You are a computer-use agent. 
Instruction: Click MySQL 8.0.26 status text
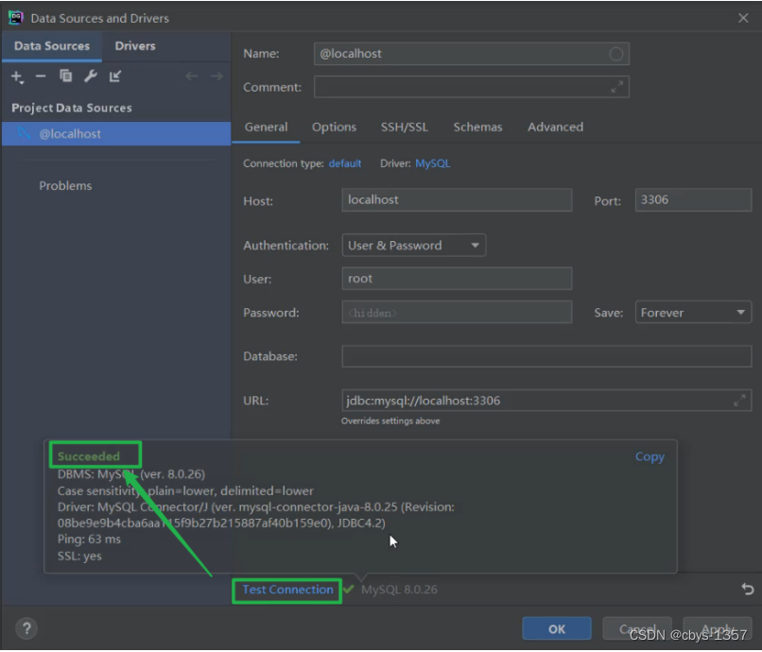(399, 591)
